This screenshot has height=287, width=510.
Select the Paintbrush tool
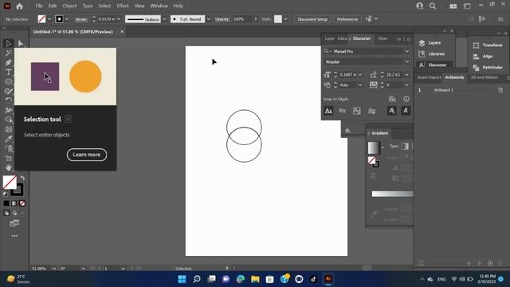[x=9, y=91]
